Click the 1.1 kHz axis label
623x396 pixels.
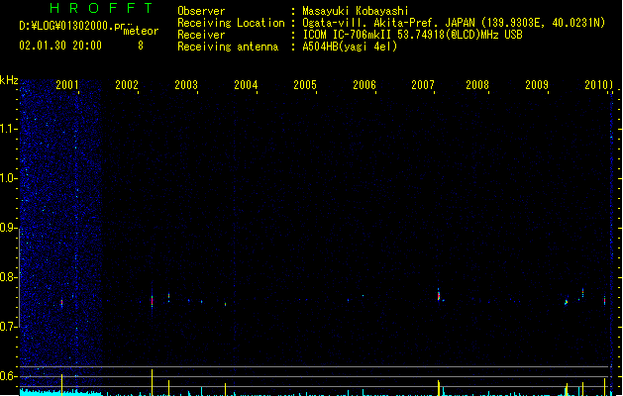click(x=8, y=129)
